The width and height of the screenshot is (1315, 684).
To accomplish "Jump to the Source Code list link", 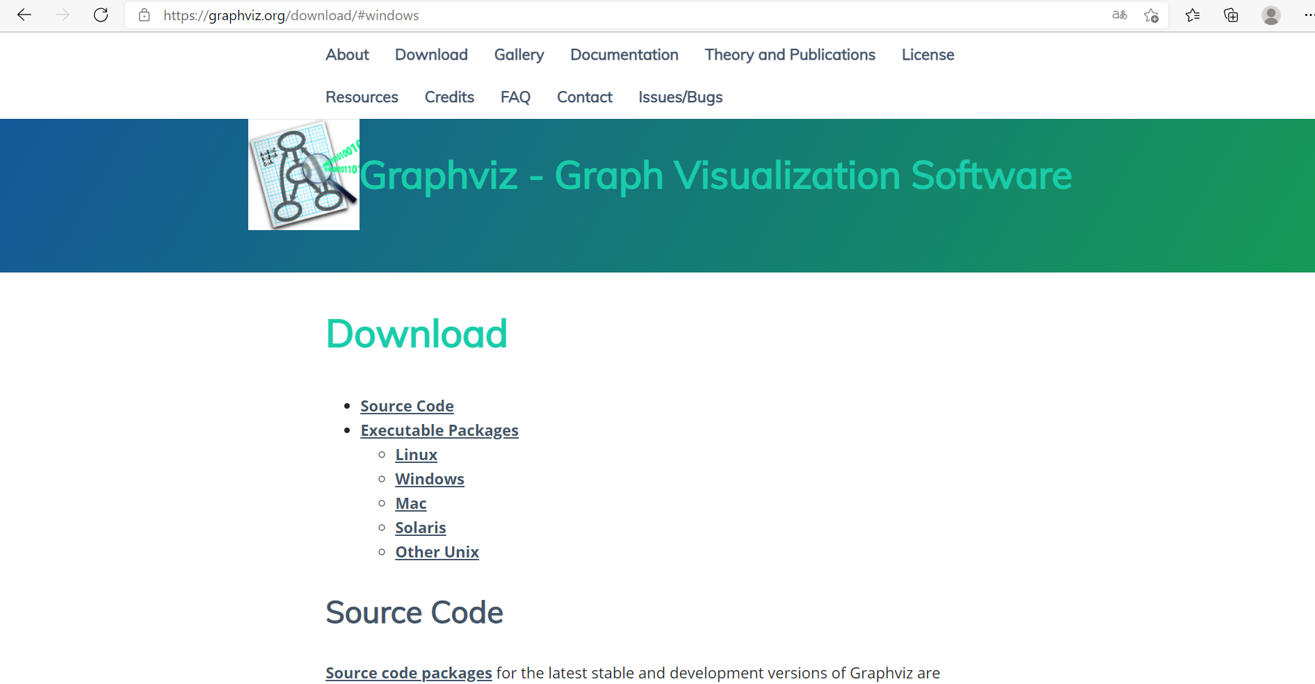I will coord(407,406).
